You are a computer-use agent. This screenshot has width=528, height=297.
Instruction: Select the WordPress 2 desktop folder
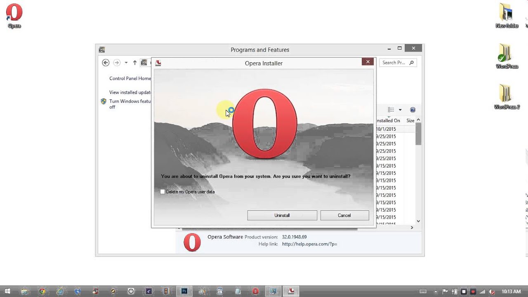point(507,97)
